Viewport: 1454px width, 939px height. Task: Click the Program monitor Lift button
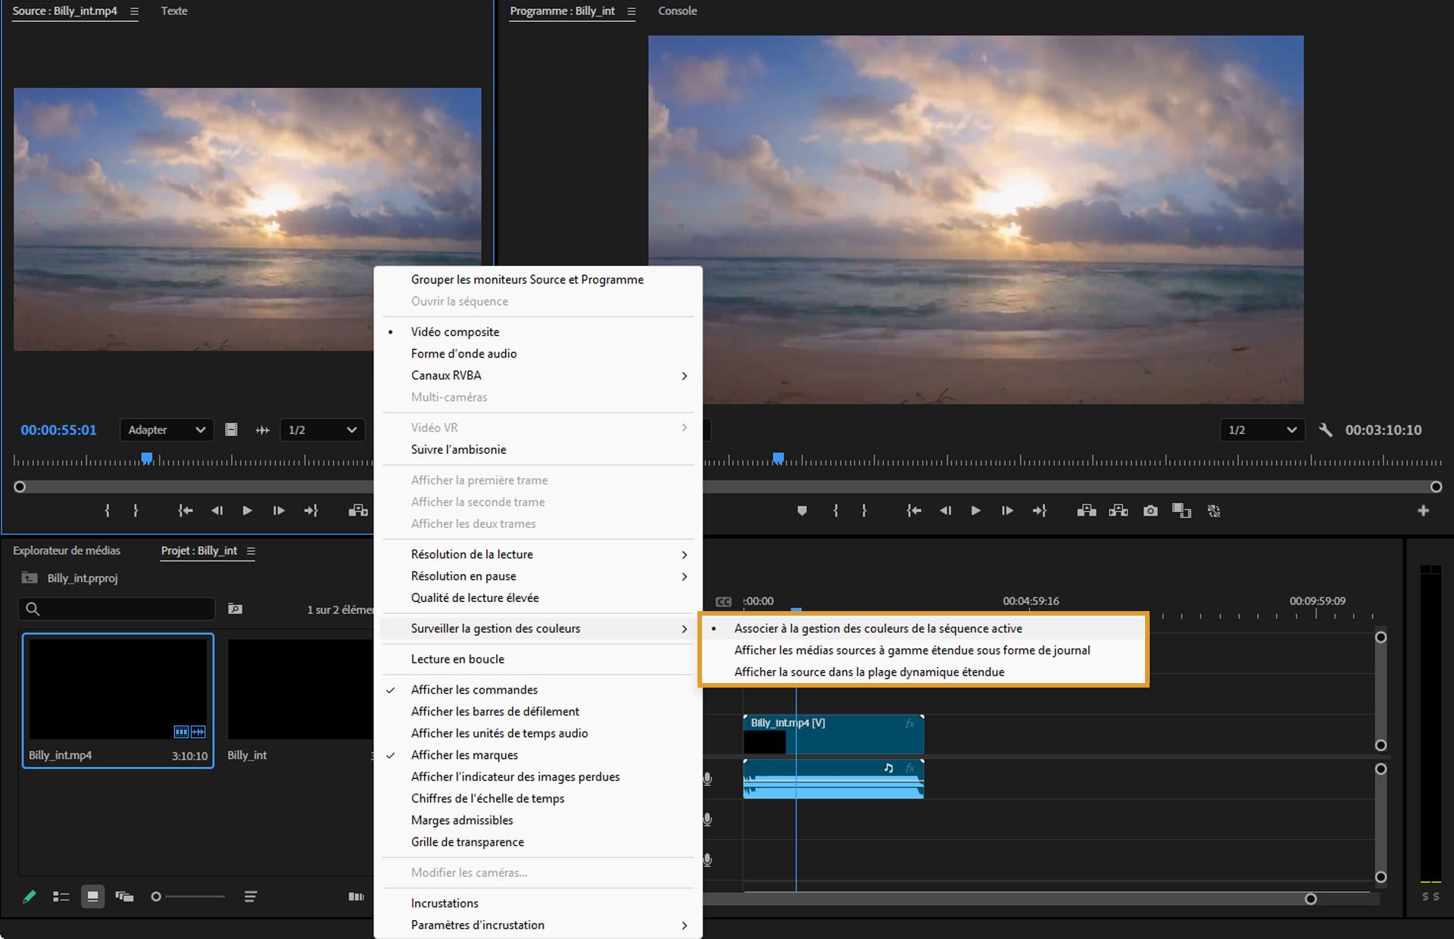1087,511
